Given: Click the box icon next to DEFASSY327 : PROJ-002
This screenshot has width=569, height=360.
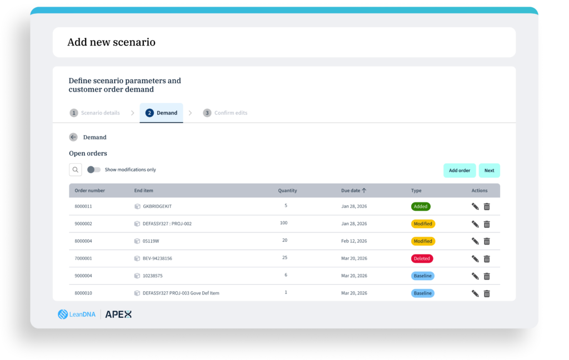Looking at the screenshot, I should tap(137, 224).
